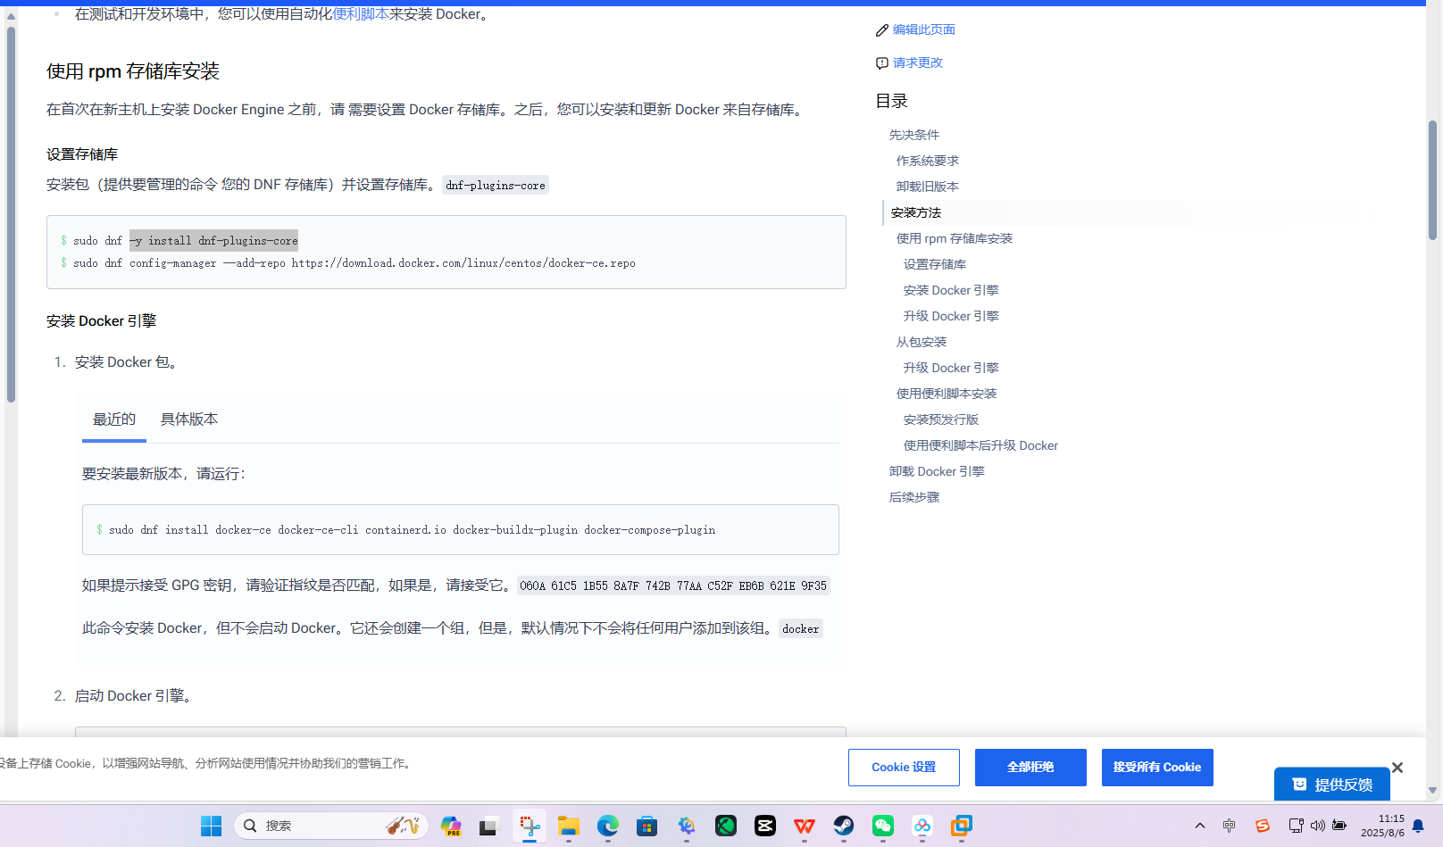This screenshot has width=1443, height=847.
Task: Follow the 便利脚本 hyperlink
Action: 361,14
